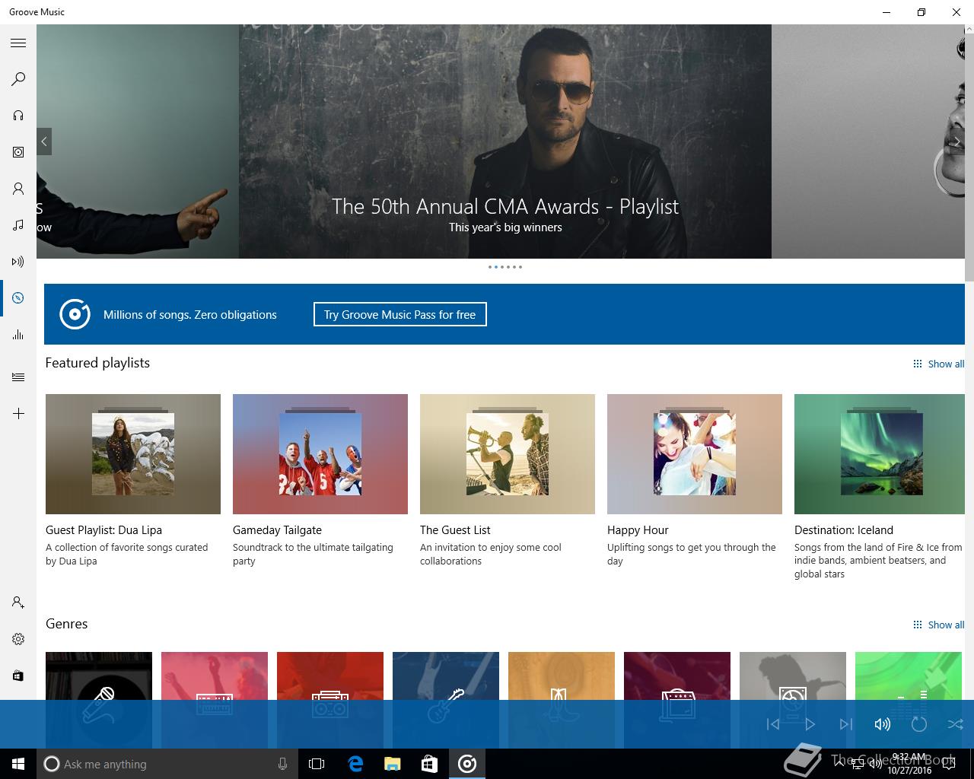Open Task View on taskbar
Screen dimensions: 974x779
pos(317,764)
